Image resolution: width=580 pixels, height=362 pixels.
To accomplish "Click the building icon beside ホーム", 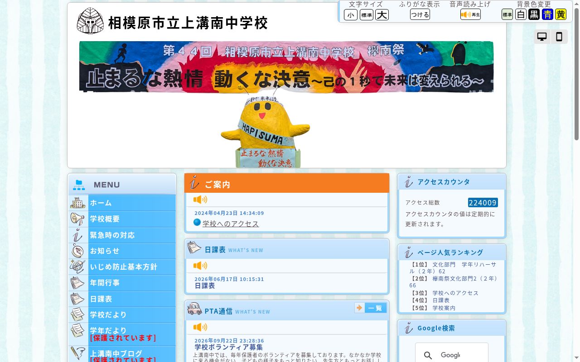I will coord(78,203).
